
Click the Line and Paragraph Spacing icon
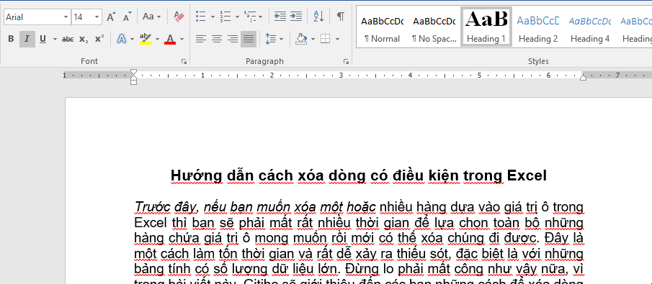click(270, 39)
